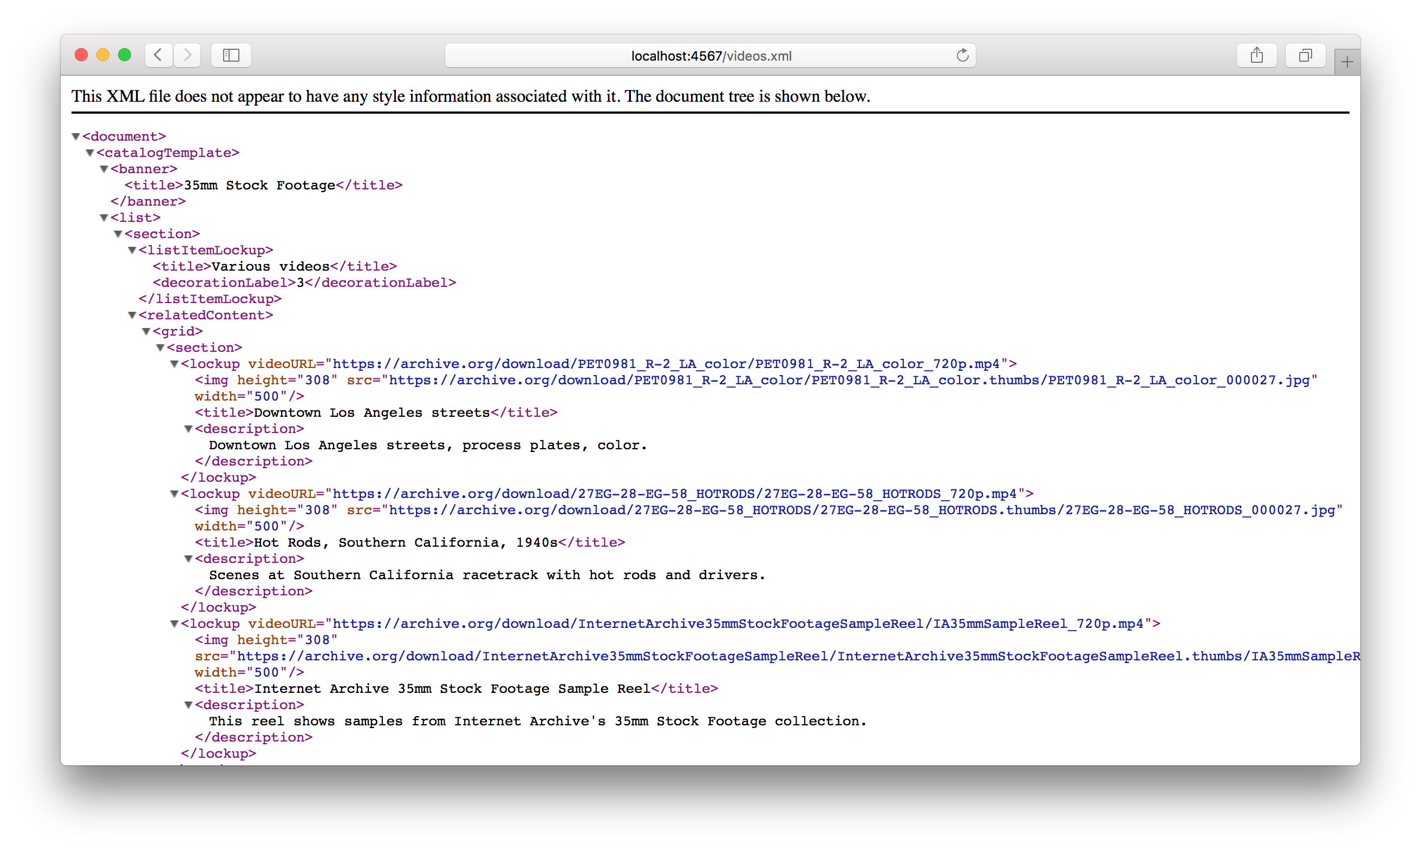Collapse the document root node
This screenshot has width=1421, height=852.
[75, 136]
